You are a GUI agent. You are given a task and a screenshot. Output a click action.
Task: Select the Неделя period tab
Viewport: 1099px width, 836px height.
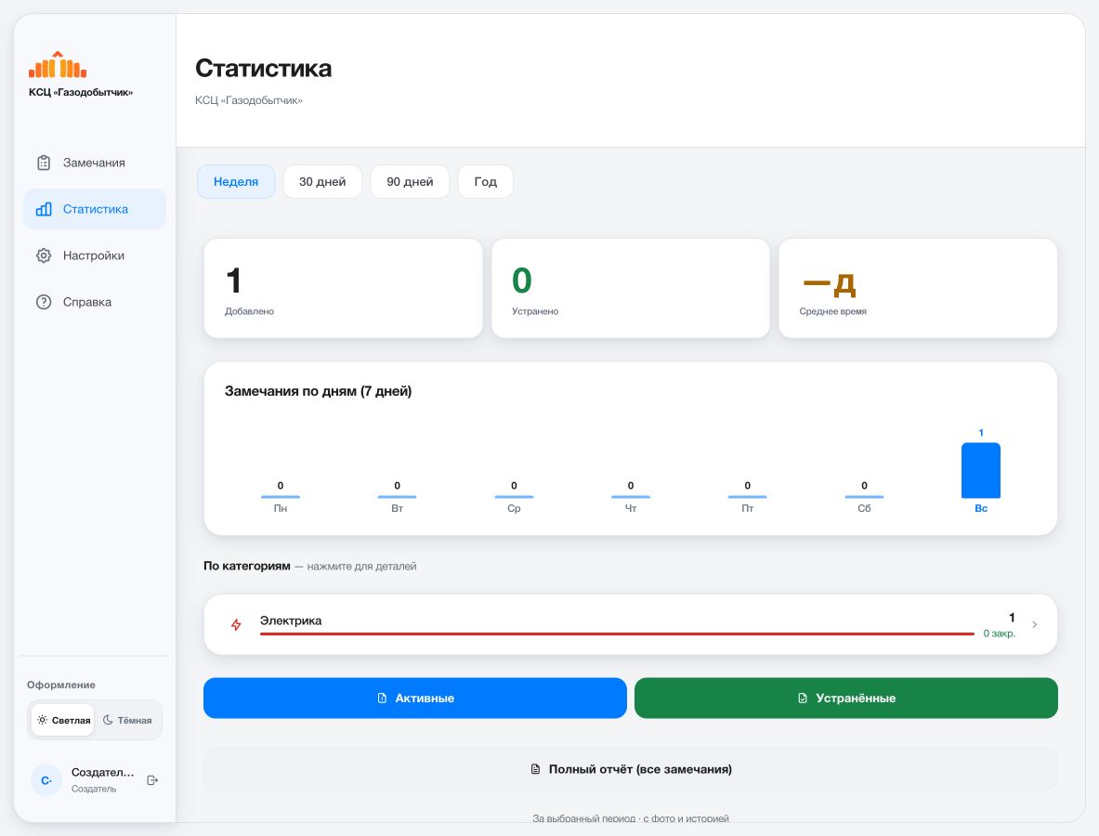[236, 181]
